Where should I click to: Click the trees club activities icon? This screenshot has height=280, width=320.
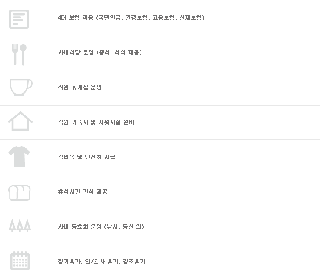point(20,225)
